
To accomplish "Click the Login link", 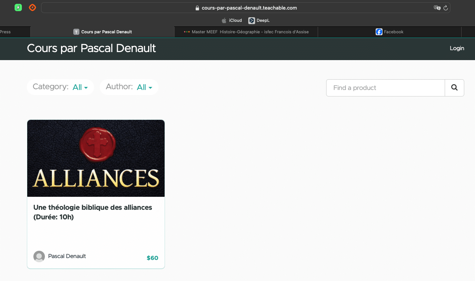I will (x=457, y=48).
